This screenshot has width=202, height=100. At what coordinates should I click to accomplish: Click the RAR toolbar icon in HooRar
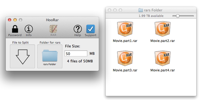[53, 29]
